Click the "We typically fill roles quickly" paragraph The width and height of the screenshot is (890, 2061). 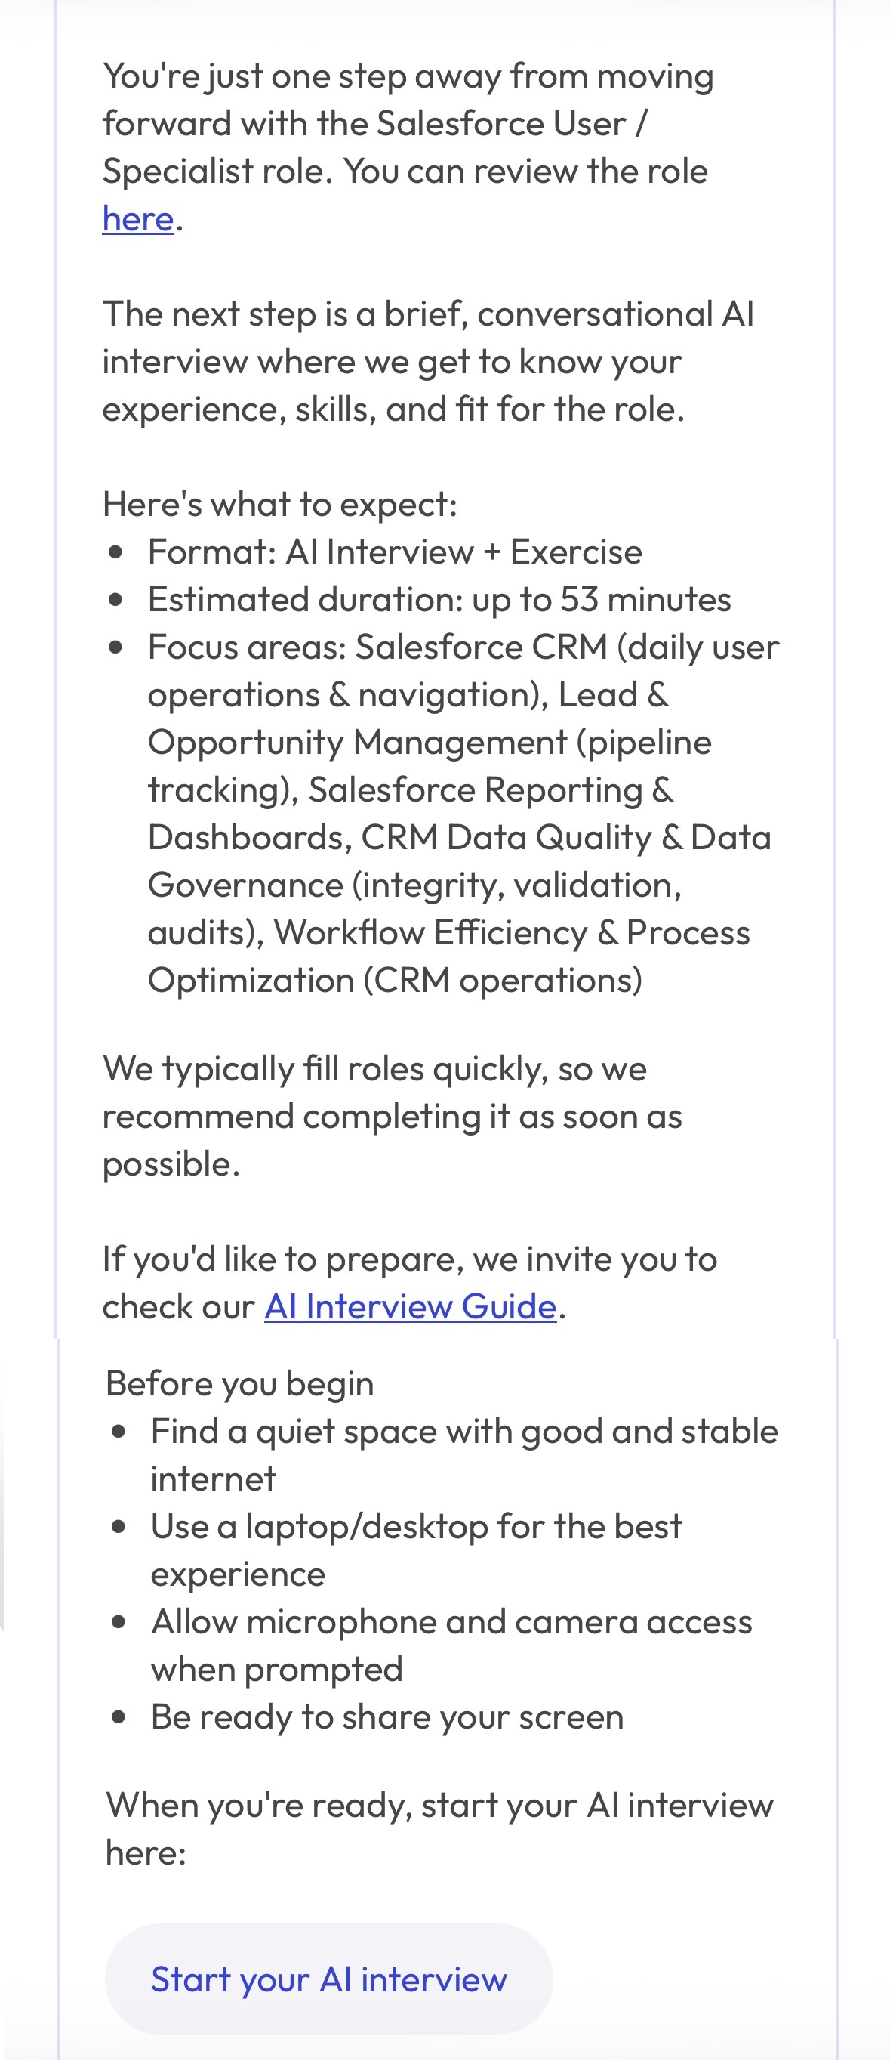coord(392,1116)
